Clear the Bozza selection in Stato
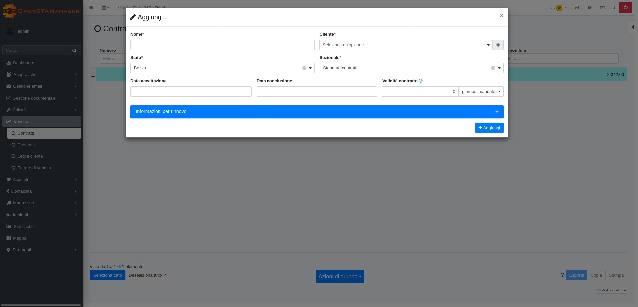 (x=304, y=68)
